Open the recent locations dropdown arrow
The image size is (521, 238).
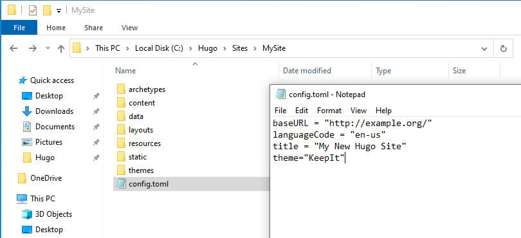tap(48, 48)
